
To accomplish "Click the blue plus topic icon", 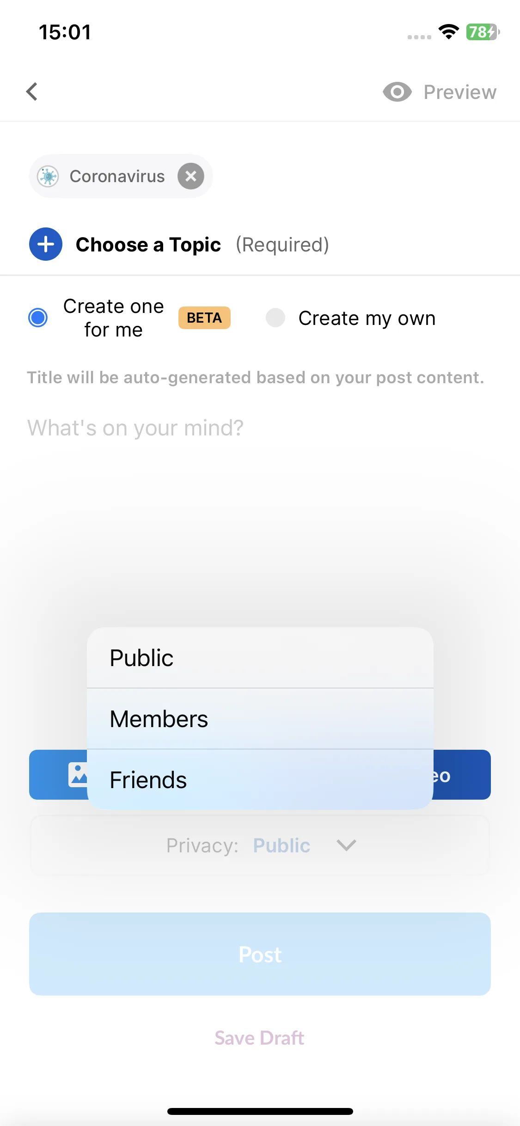I will (x=46, y=244).
